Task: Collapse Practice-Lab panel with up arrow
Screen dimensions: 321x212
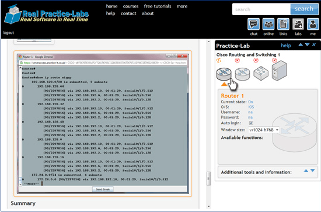Action: (x=301, y=44)
